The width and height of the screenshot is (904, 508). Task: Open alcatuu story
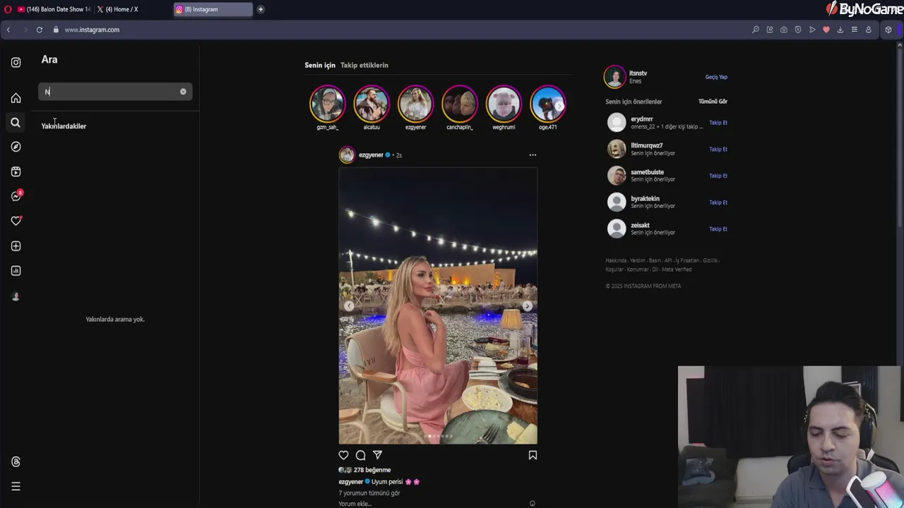[371, 104]
